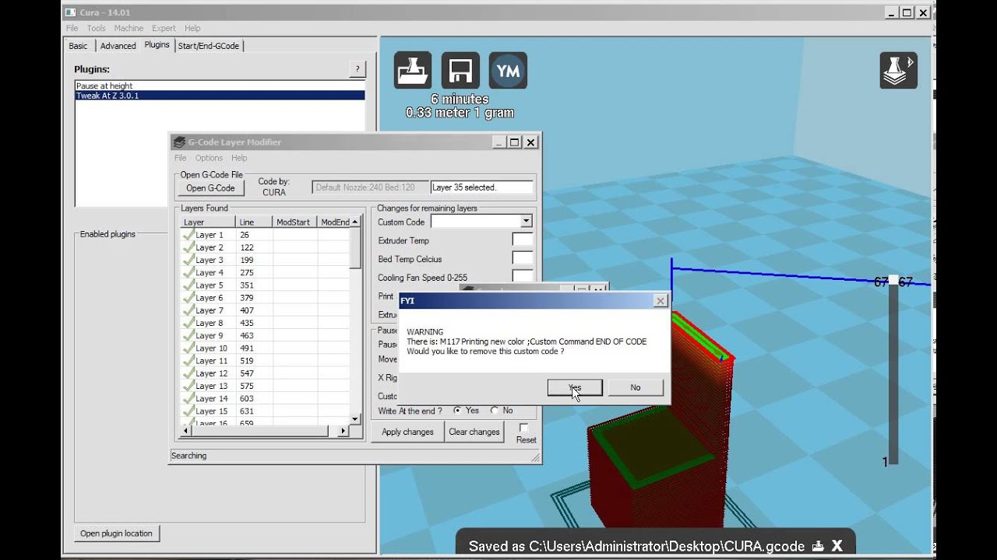This screenshot has height=560, width=997.
Task: Click the YM YouMagine share icon
Action: click(x=508, y=71)
